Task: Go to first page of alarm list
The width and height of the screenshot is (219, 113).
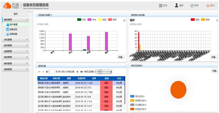Action: tap(39, 72)
